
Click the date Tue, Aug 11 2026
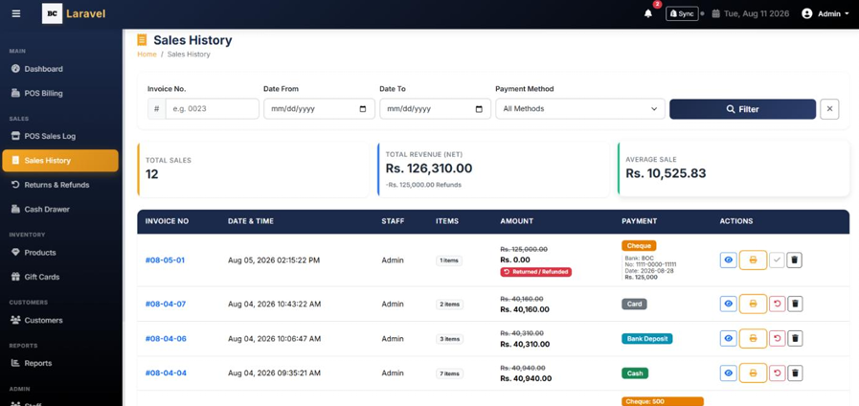click(x=751, y=13)
